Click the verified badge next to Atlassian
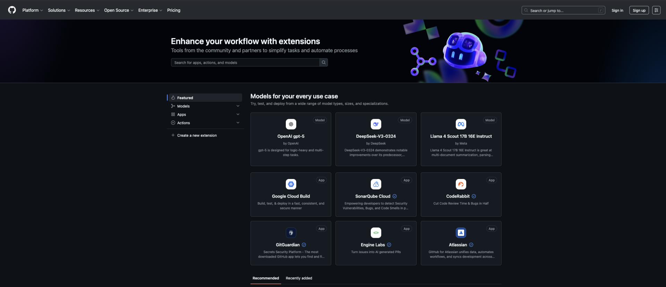Screen dimensions: 666x287 tap(471, 245)
